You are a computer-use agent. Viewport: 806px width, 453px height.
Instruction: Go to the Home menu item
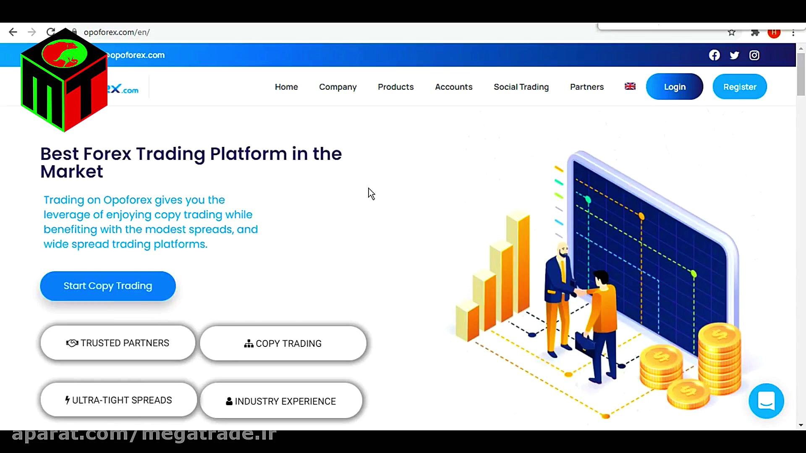tap(286, 87)
